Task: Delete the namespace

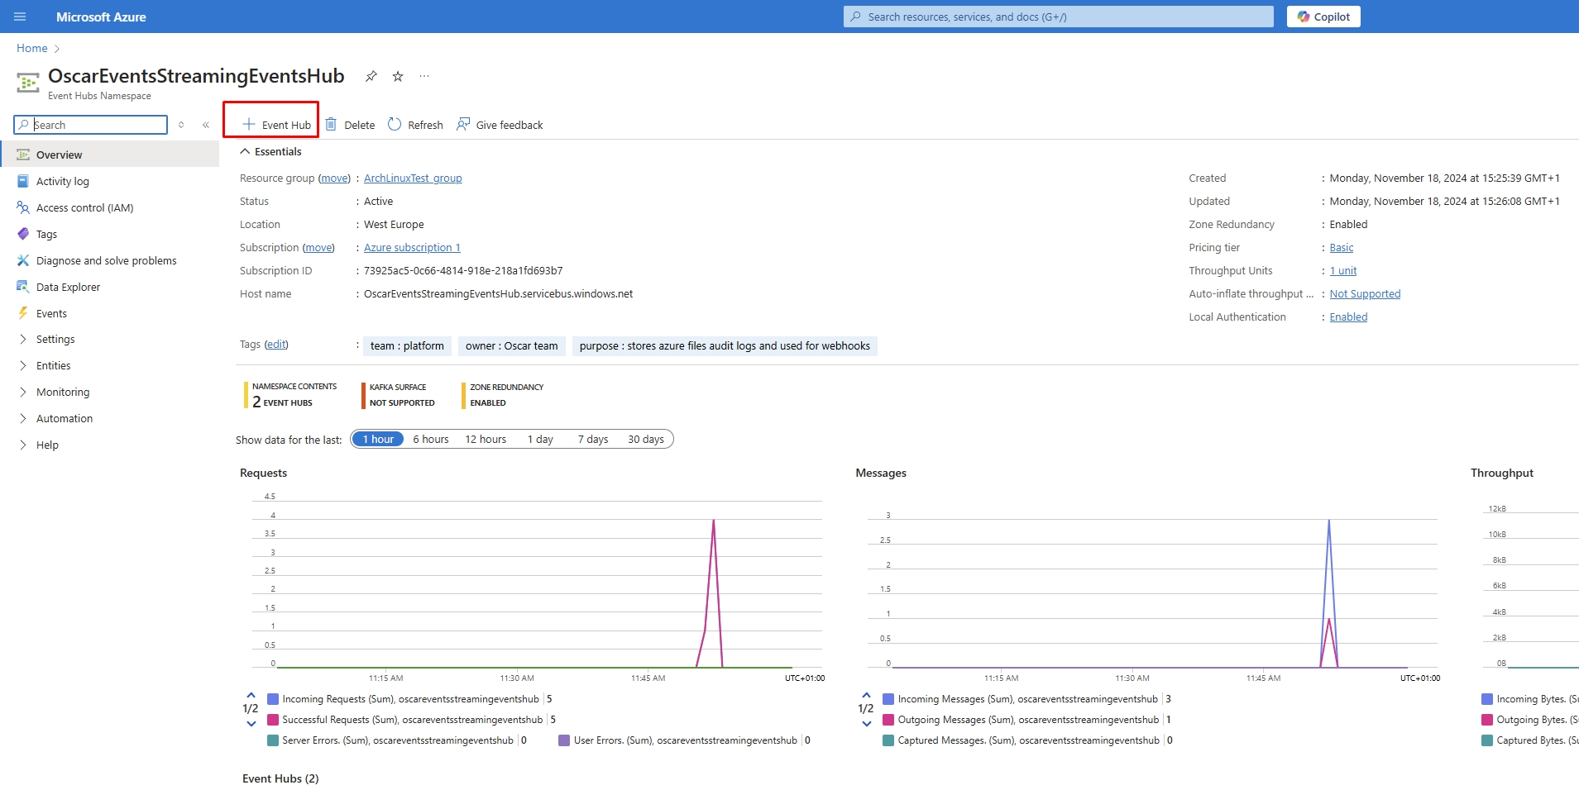Action: point(350,125)
